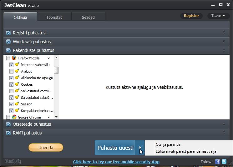Click the Twitter follow icon
Screen dimensions: 233x167
224,162
